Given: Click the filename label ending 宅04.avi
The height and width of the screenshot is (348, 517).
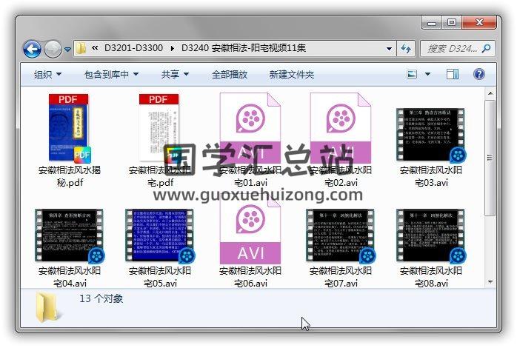Looking at the screenshot, I should 70,277.
